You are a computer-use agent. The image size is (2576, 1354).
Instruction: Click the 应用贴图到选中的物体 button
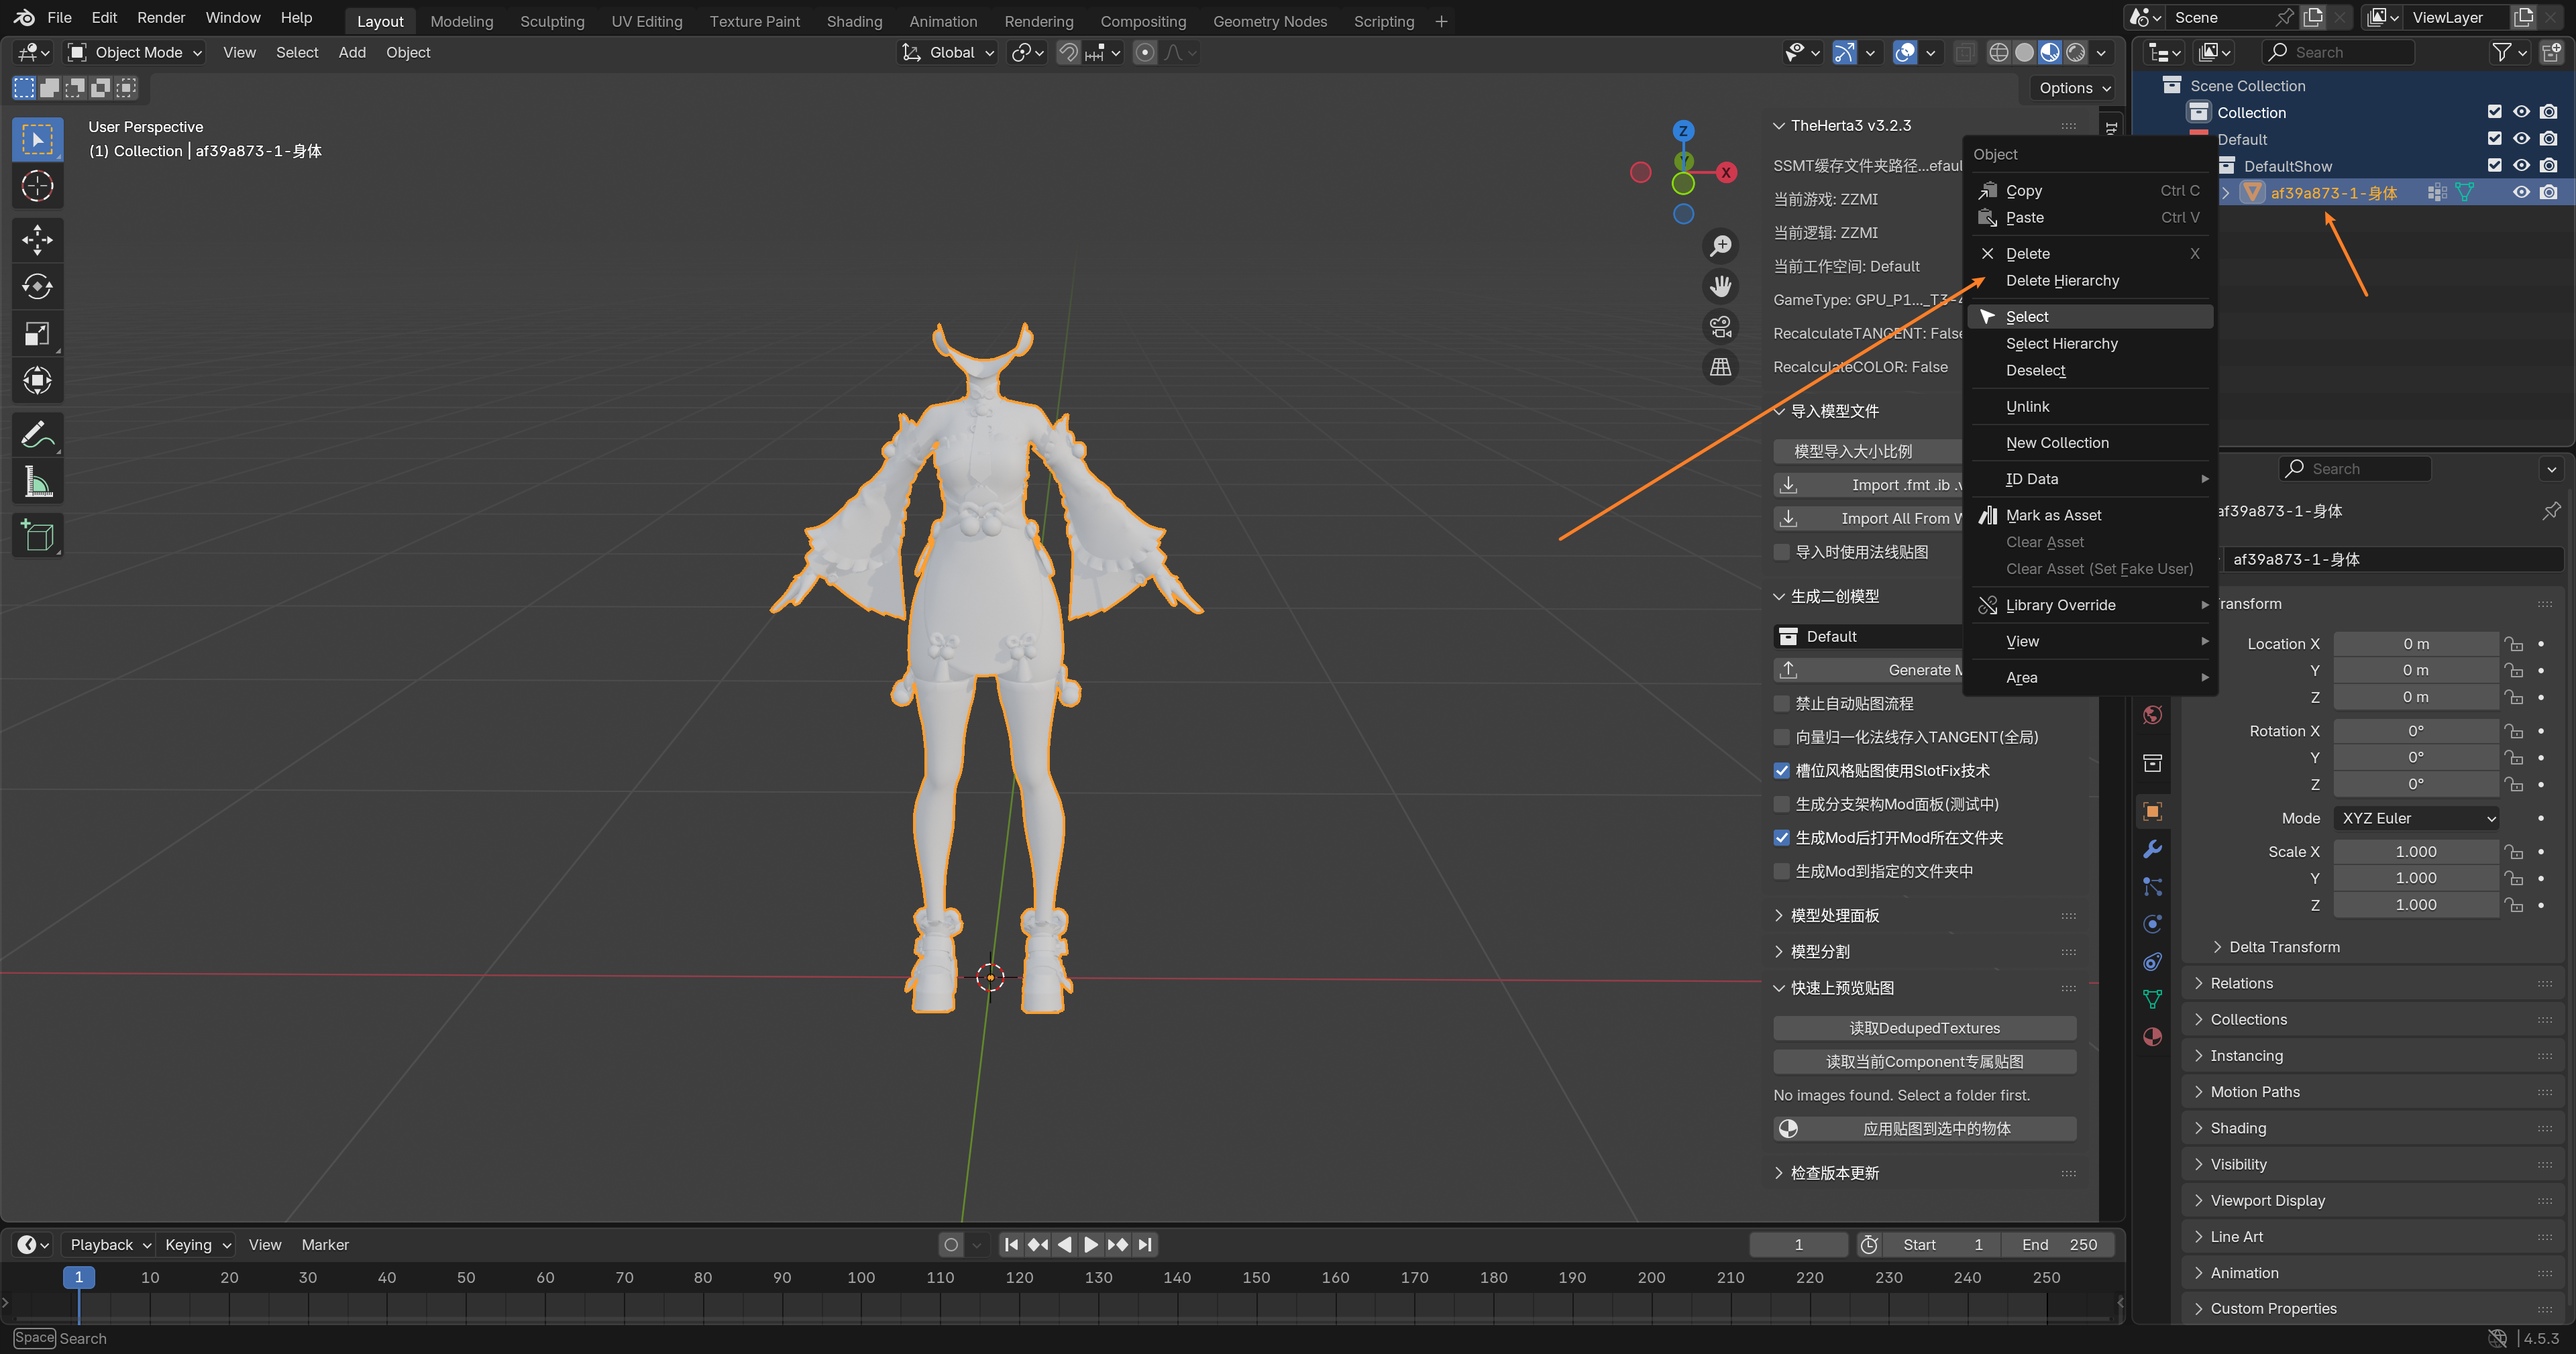click(1924, 1128)
